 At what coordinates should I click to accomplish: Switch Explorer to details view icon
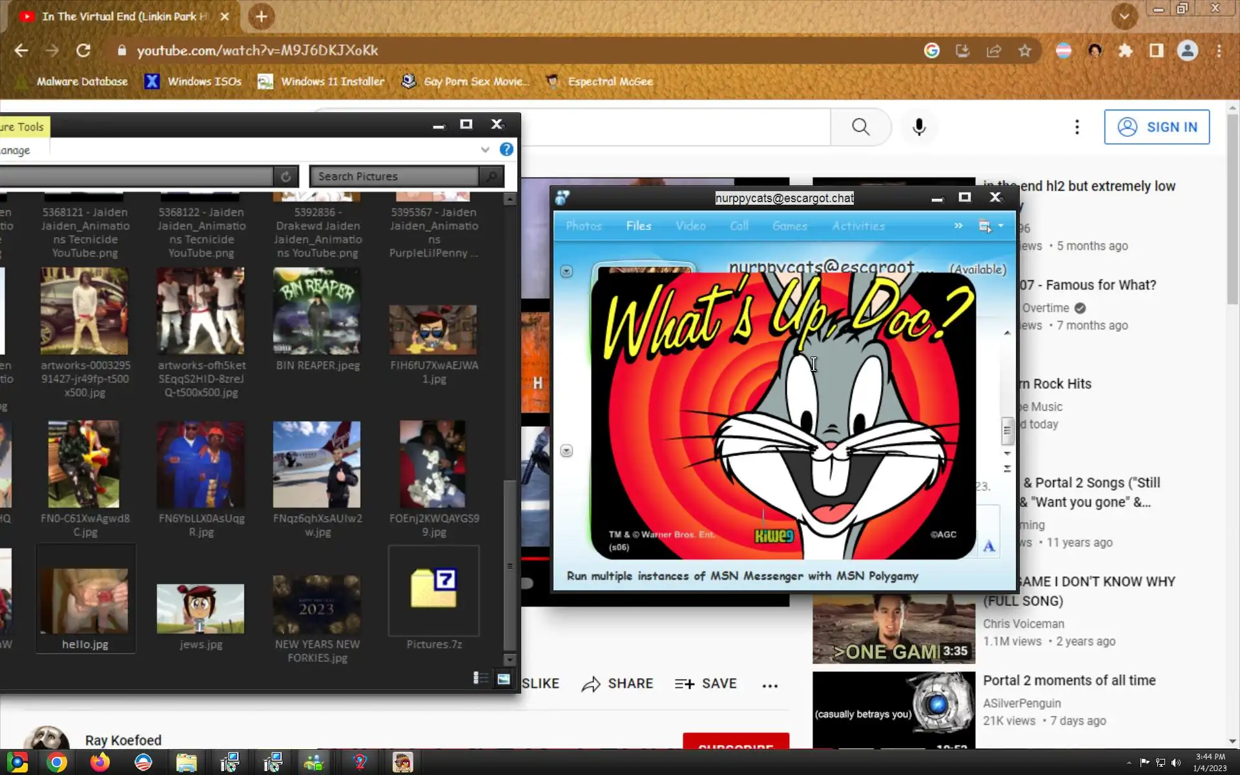[480, 678]
